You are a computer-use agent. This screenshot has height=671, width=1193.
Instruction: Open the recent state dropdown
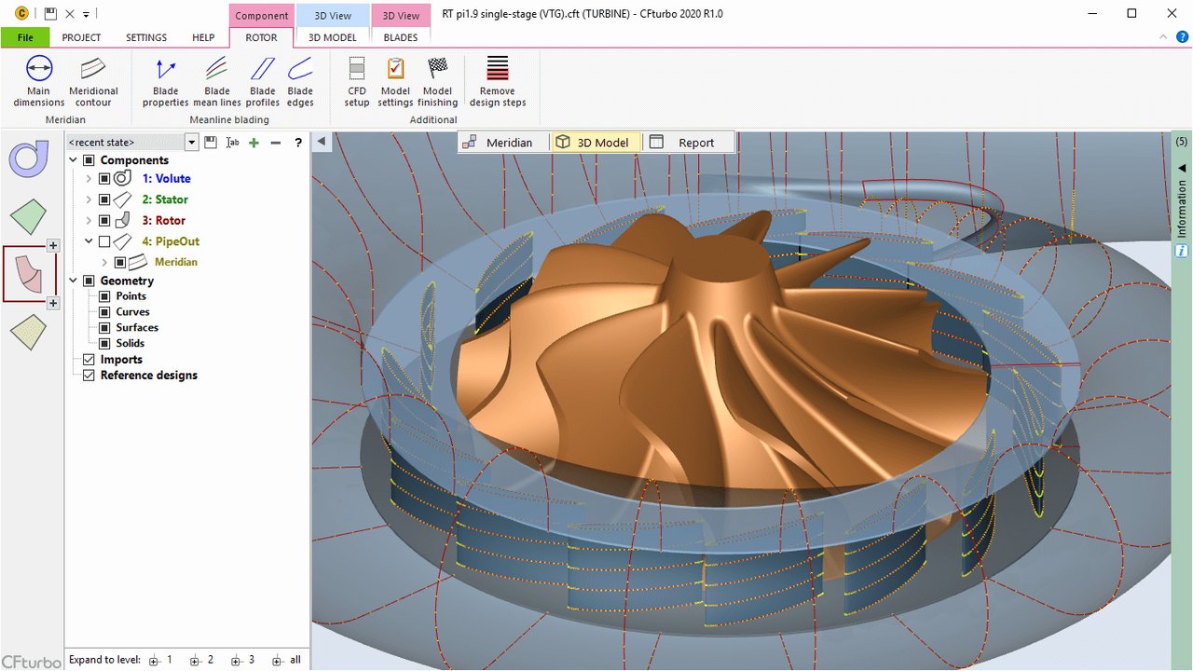point(192,143)
